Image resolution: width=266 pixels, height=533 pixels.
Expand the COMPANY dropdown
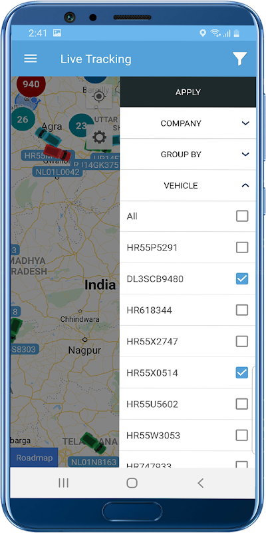coord(188,123)
